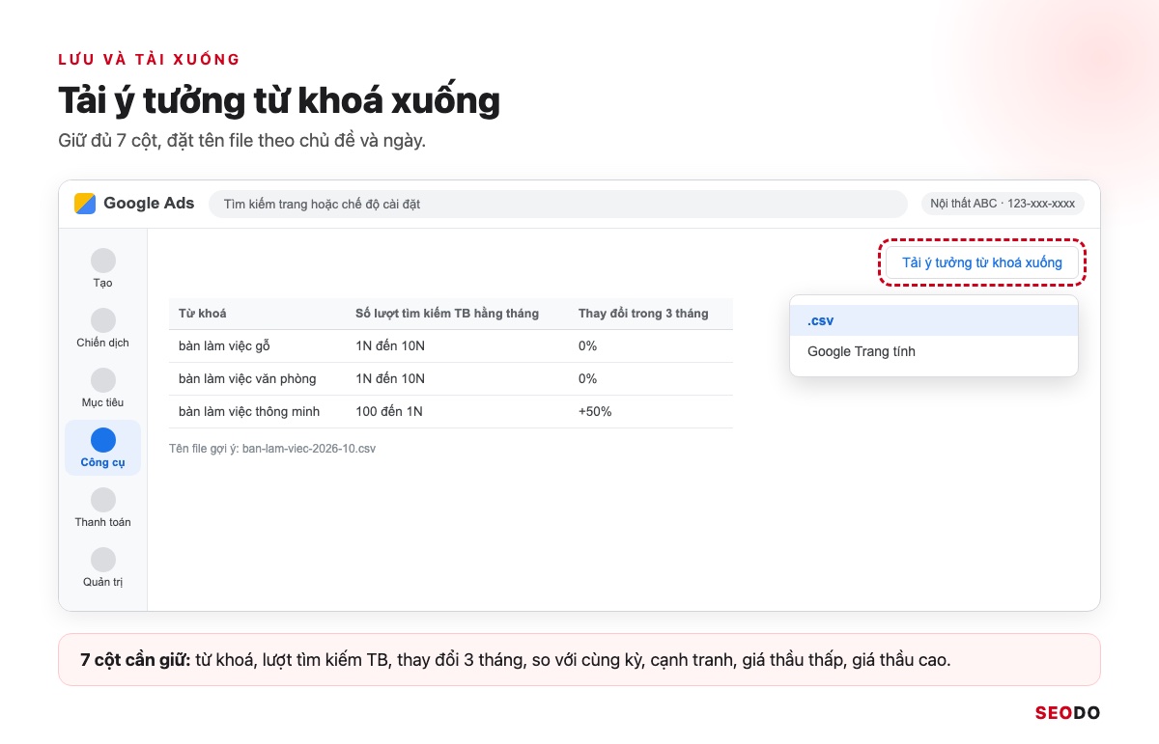
Task: Sort by Thay đổi trong 3 tháng header
Action: (643, 314)
